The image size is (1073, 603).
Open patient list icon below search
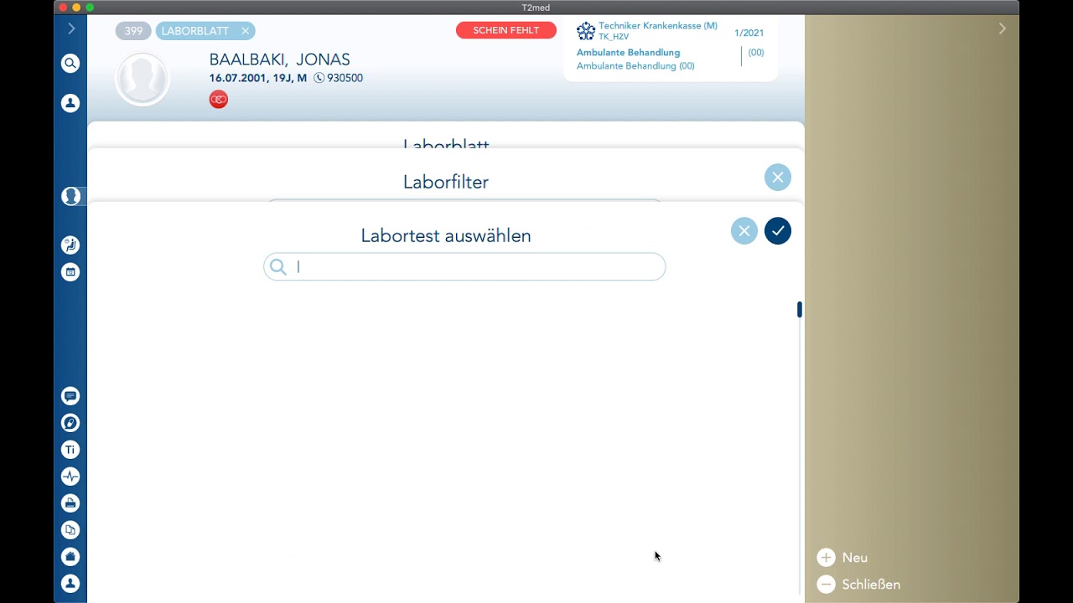[x=70, y=103]
